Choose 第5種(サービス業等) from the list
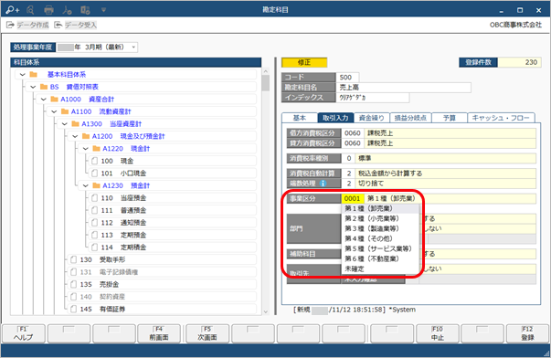 pyautogui.click(x=380, y=248)
